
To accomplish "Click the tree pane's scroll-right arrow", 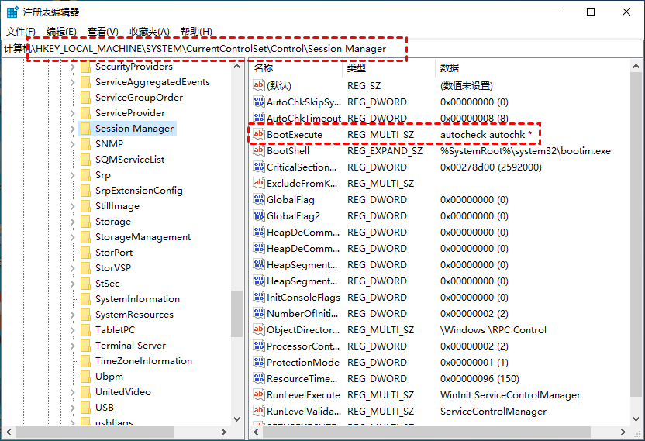I will 224,432.
